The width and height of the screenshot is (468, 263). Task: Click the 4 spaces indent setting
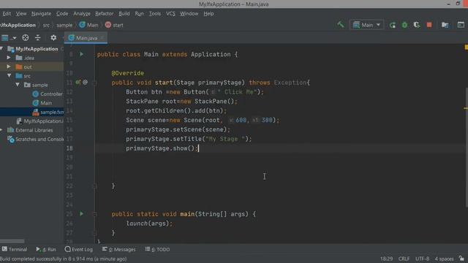tap(444, 259)
